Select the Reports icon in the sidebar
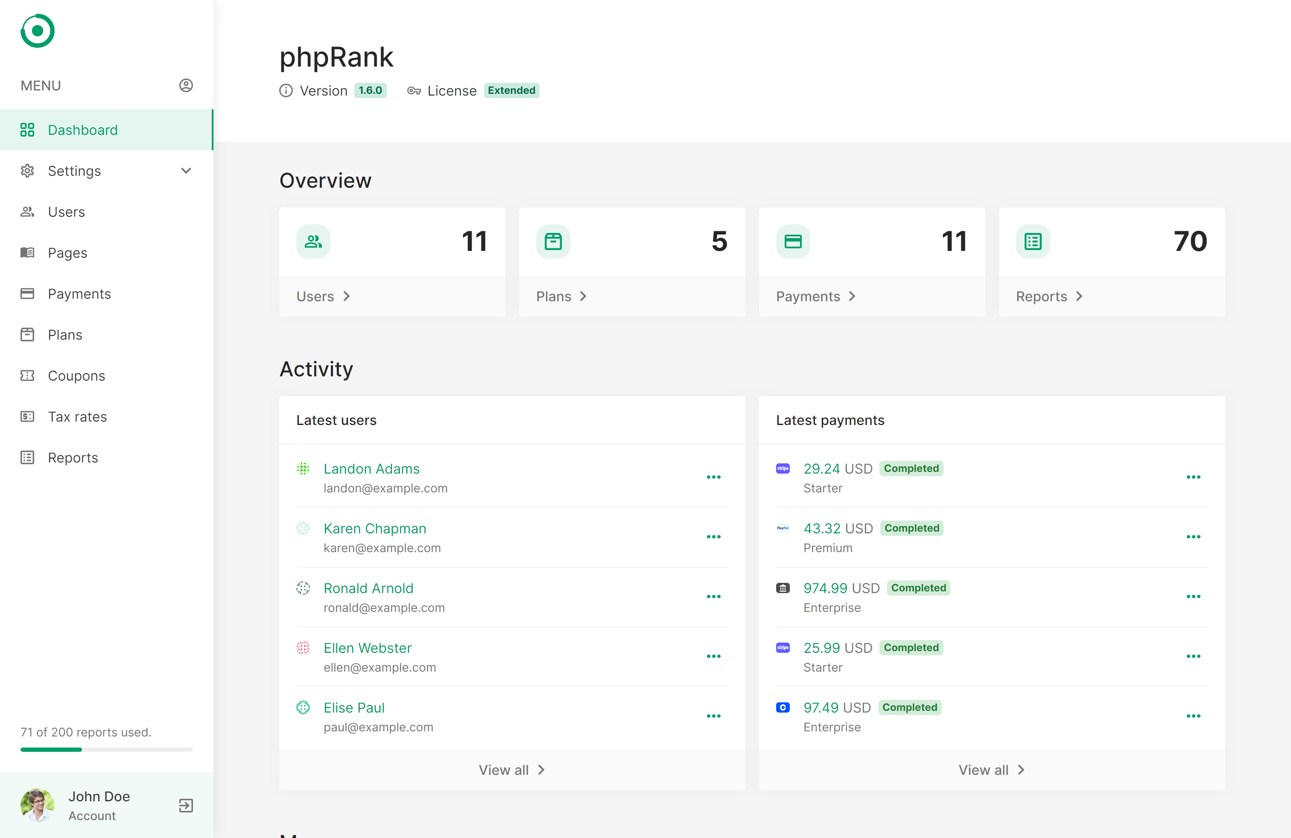Image resolution: width=1291 pixels, height=838 pixels. [x=28, y=457]
